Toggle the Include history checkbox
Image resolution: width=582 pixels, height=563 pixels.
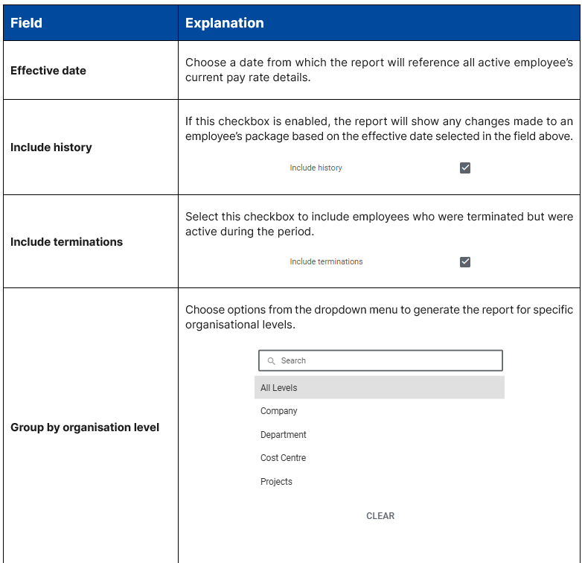click(465, 168)
